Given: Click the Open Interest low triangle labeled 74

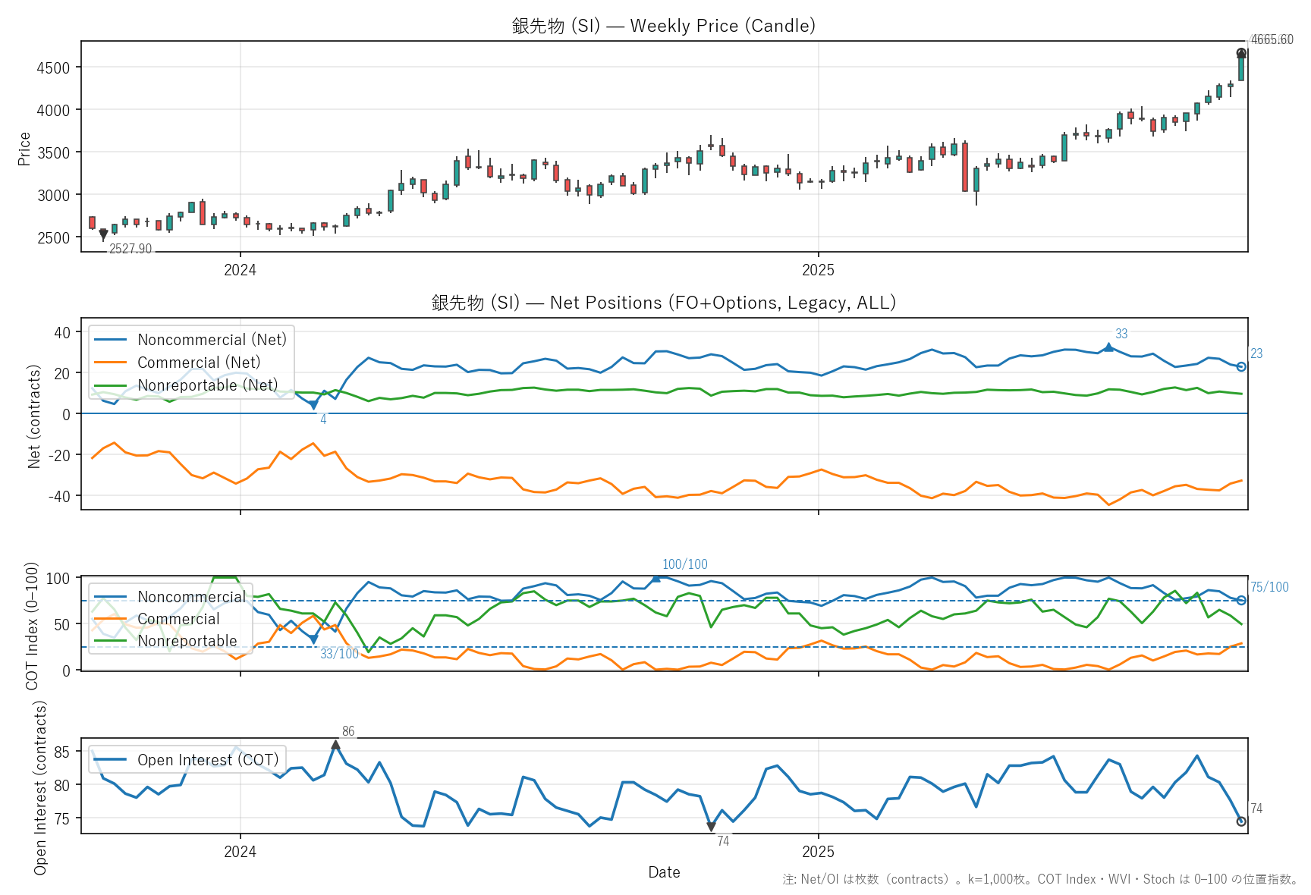Looking at the screenshot, I should click(711, 827).
